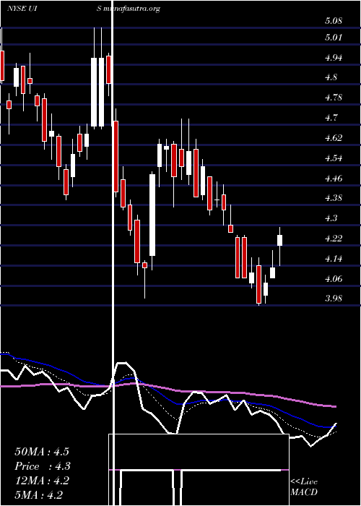Select the 12MA : 4.2 legend entry

coord(42,481)
